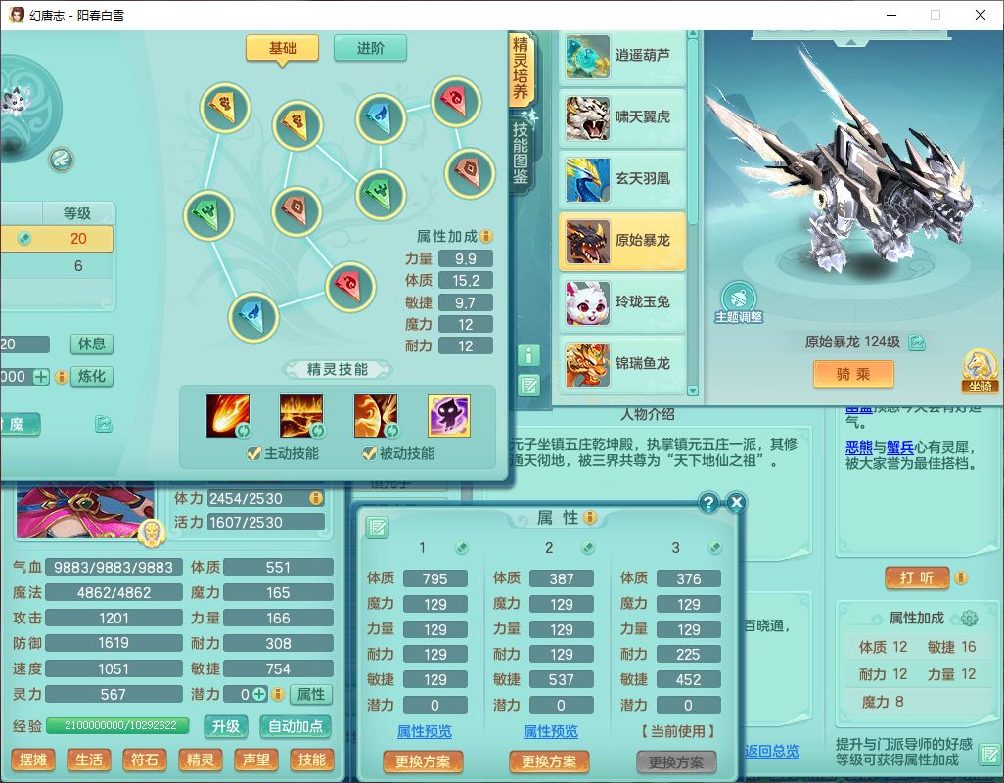
Task: Click the plus icon next to 潜力
Action: click(x=259, y=694)
